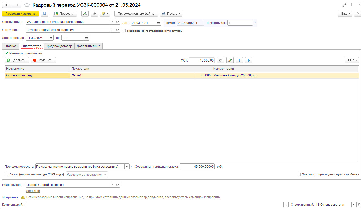
Task: Switch to the Дополнительно tab
Action: pos(89,46)
